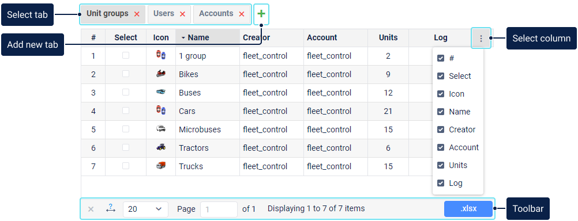Open the rows-per-page dropdown showing 20
The image size is (578, 221).
[x=145, y=209]
